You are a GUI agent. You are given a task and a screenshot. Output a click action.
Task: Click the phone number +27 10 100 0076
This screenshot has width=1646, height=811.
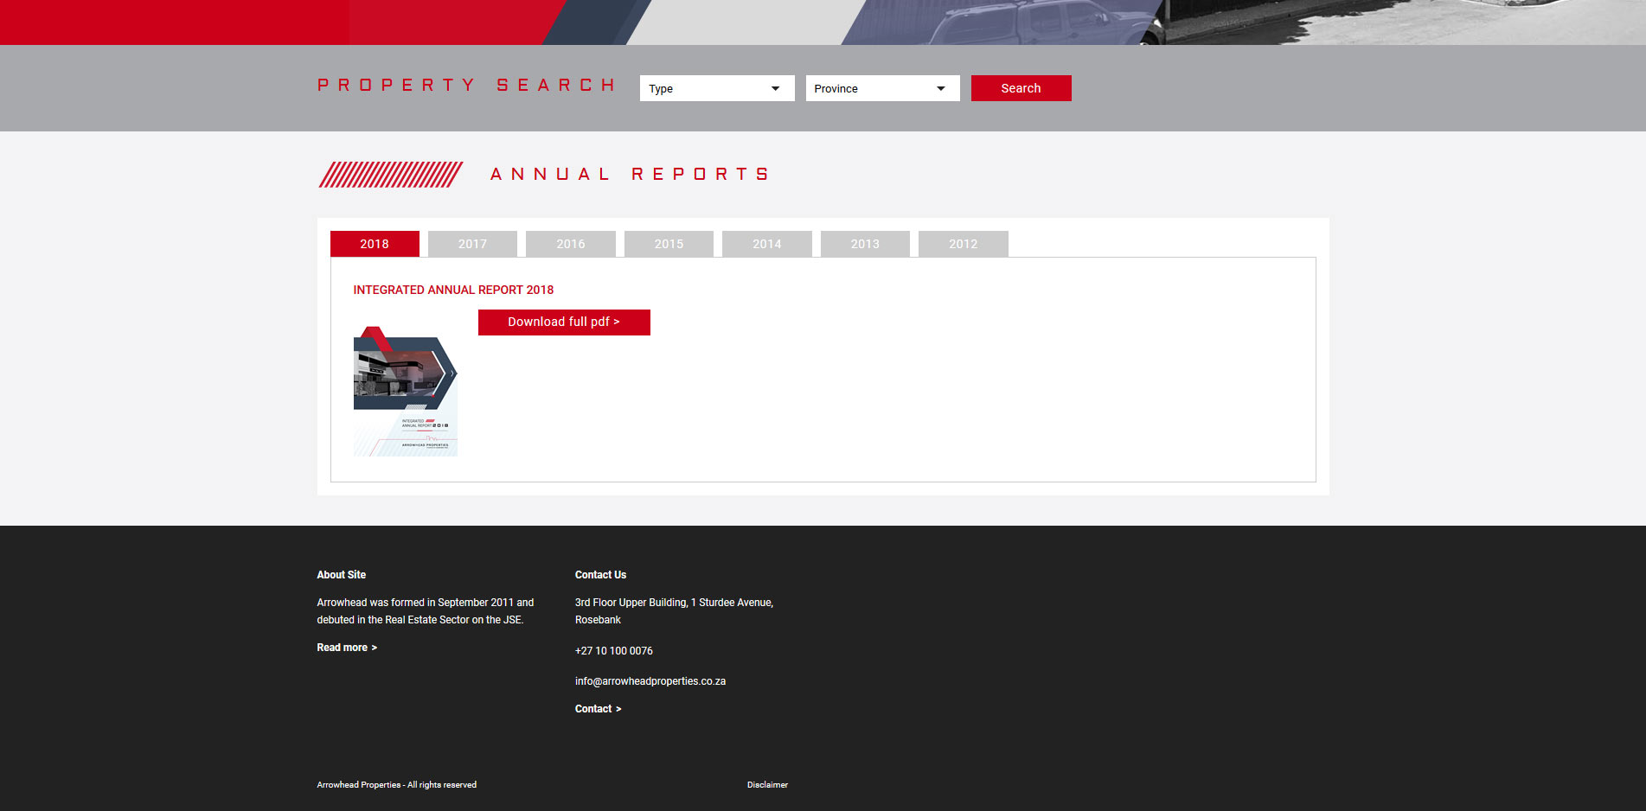point(614,651)
